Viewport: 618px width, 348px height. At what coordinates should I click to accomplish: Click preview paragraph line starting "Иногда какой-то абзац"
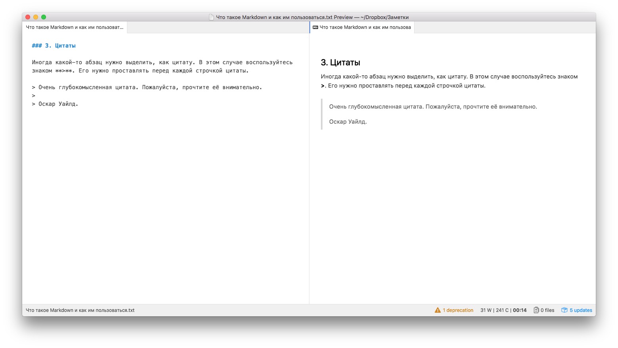point(449,76)
